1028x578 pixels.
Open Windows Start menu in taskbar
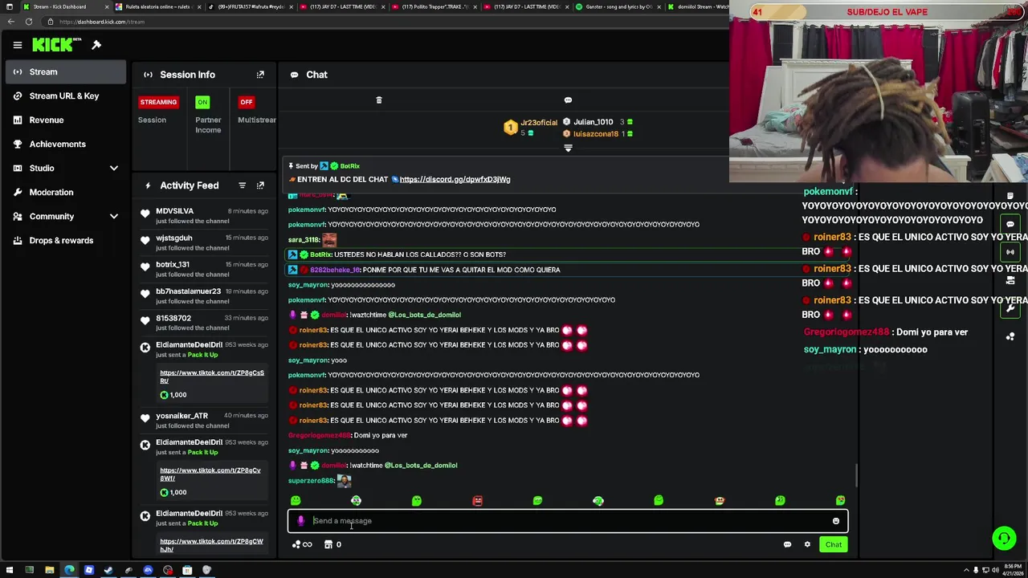[10, 571]
